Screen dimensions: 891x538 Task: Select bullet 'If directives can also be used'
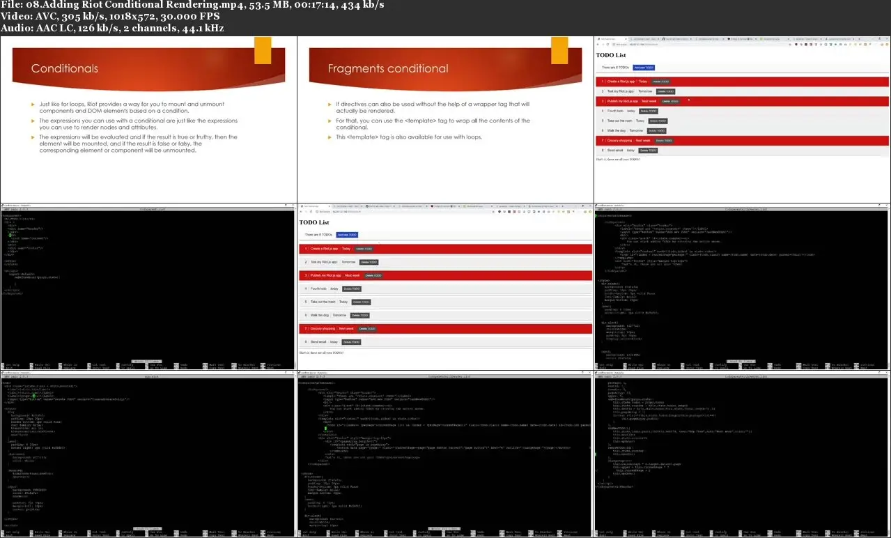coord(433,107)
